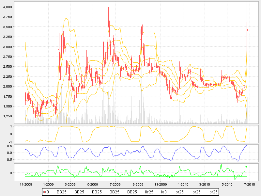Click the 7-2010 date axis label
The image size is (261, 196).
[250, 185]
